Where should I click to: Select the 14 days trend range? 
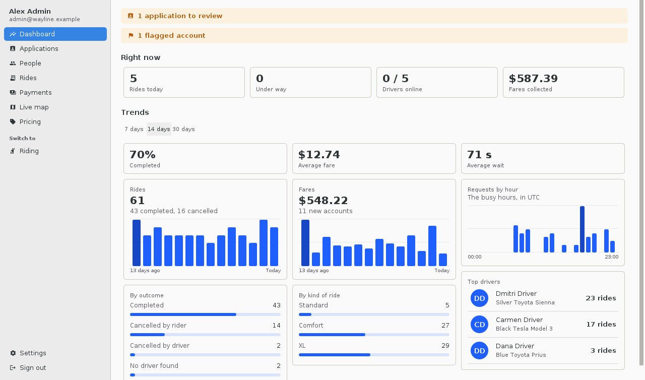point(159,129)
